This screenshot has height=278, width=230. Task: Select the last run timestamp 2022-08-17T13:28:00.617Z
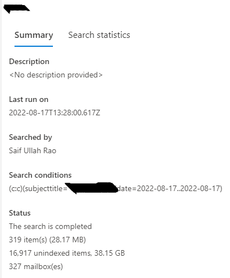point(55,113)
